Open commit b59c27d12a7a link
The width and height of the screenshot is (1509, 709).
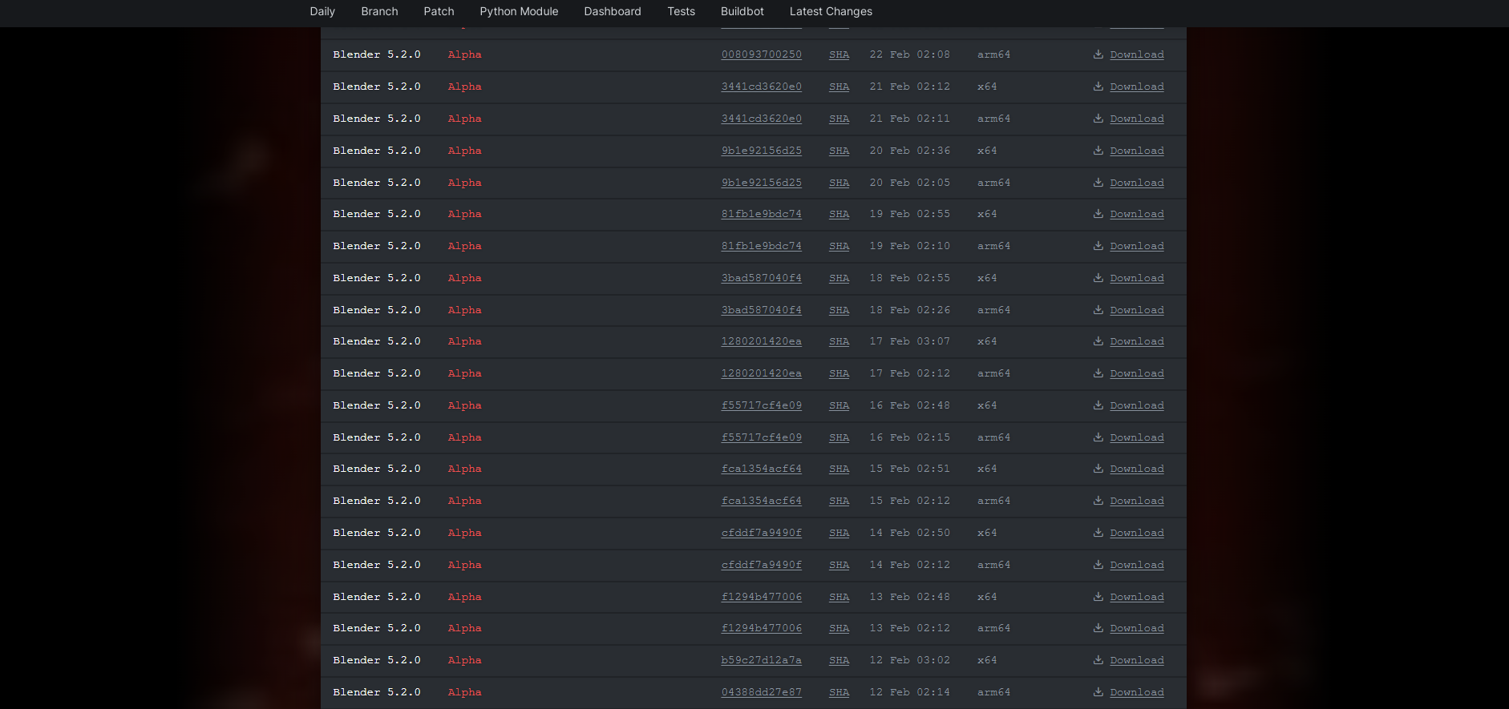761,660
